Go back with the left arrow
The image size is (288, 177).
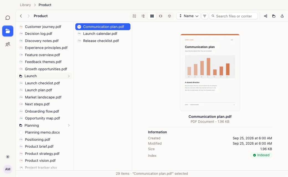point(21,16)
